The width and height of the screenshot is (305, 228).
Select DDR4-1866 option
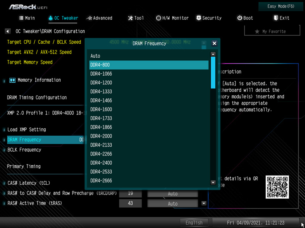point(149,127)
